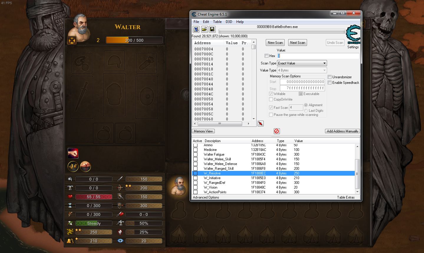Click Add Address Manually
Image resolution: width=424 pixels, height=253 pixels.
tap(343, 131)
